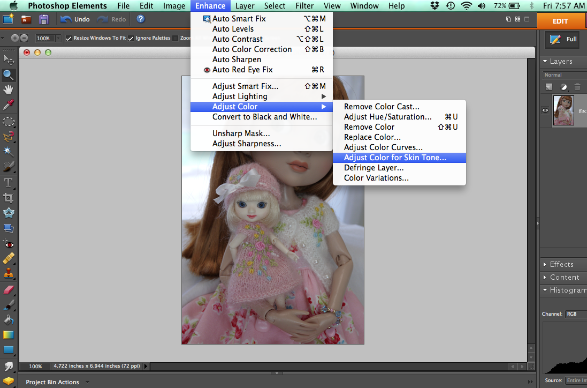Select the Horizontal Type tool
Viewport: 587px width, 388px height.
[9, 182]
